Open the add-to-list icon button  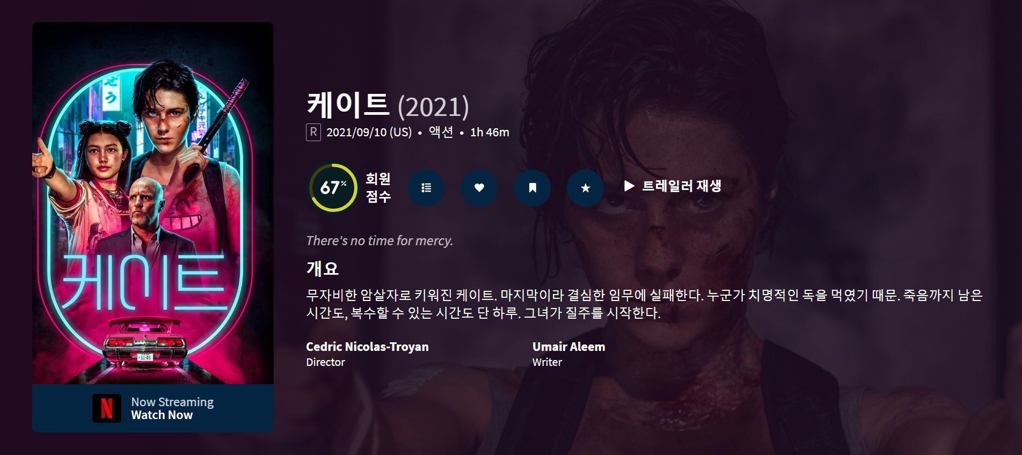coord(426,188)
